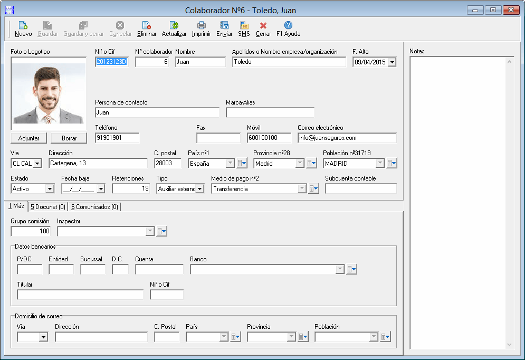Click the Nuevo toolbar icon

(x=23, y=25)
